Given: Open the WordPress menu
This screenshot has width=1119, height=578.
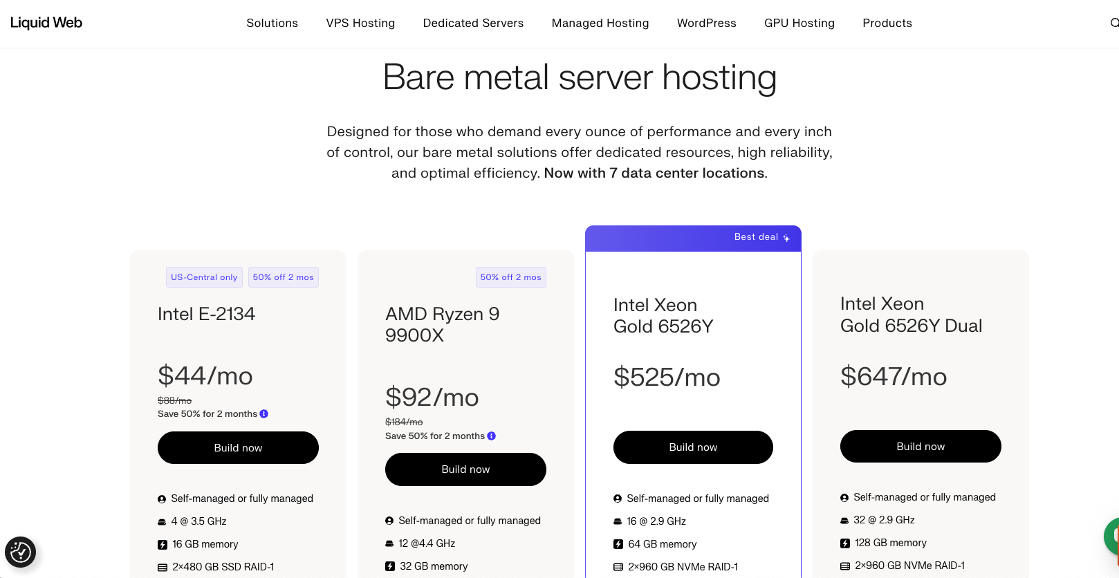Looking at the screenshot, I should coord(707,23).
